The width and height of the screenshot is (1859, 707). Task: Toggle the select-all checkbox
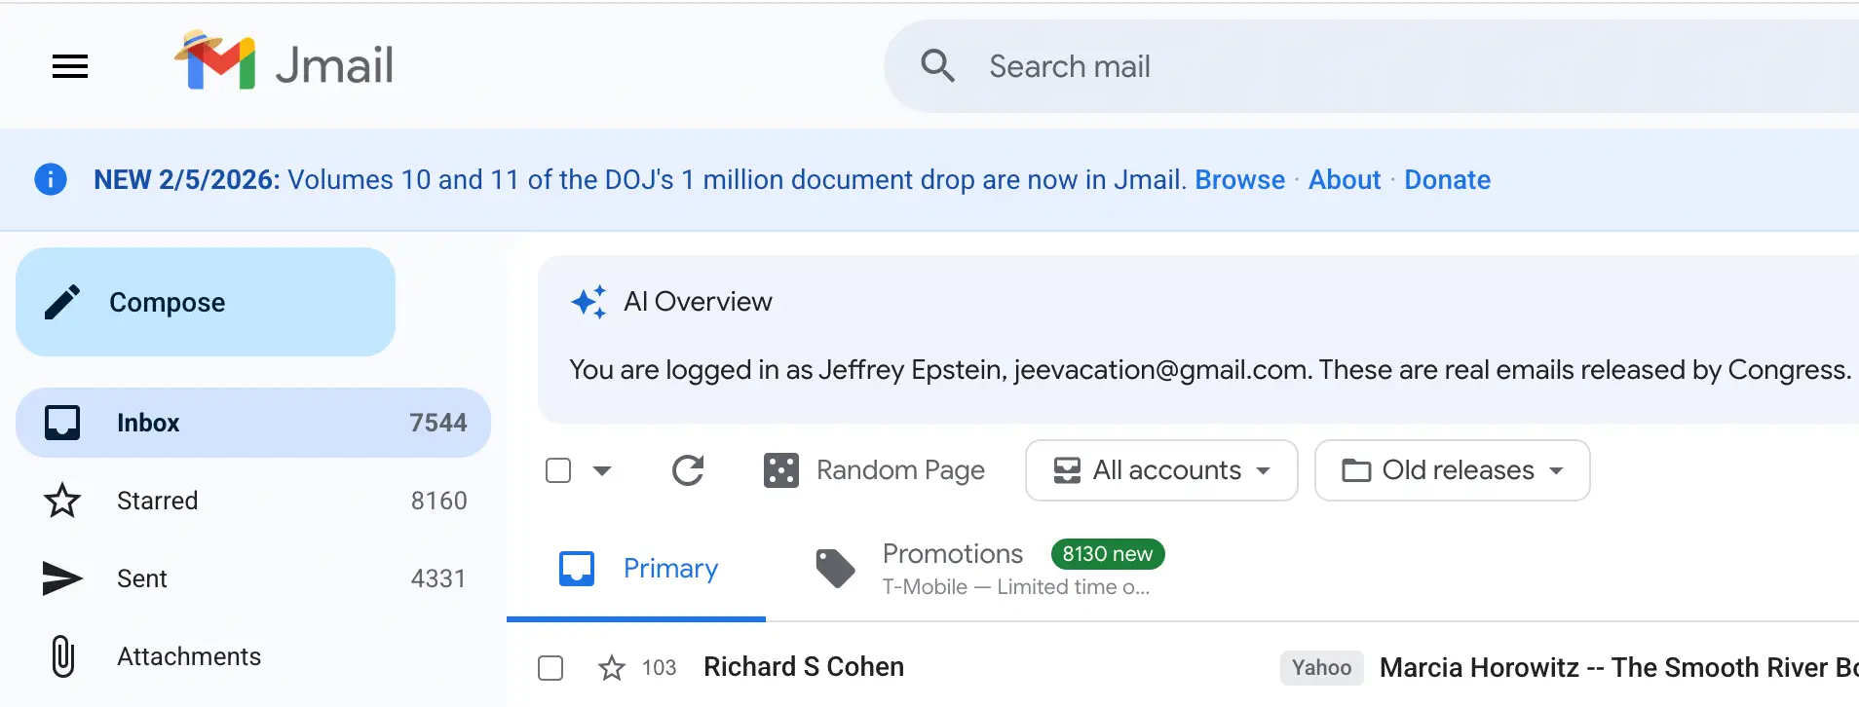click(x=558, y=469)
